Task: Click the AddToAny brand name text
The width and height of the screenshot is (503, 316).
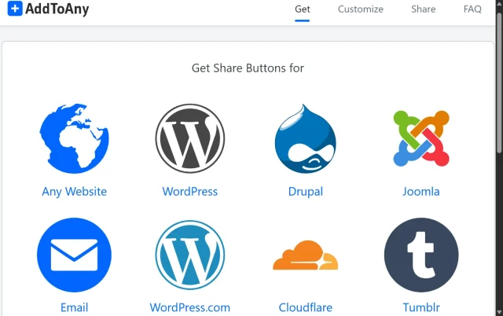Action: (57, 9)
